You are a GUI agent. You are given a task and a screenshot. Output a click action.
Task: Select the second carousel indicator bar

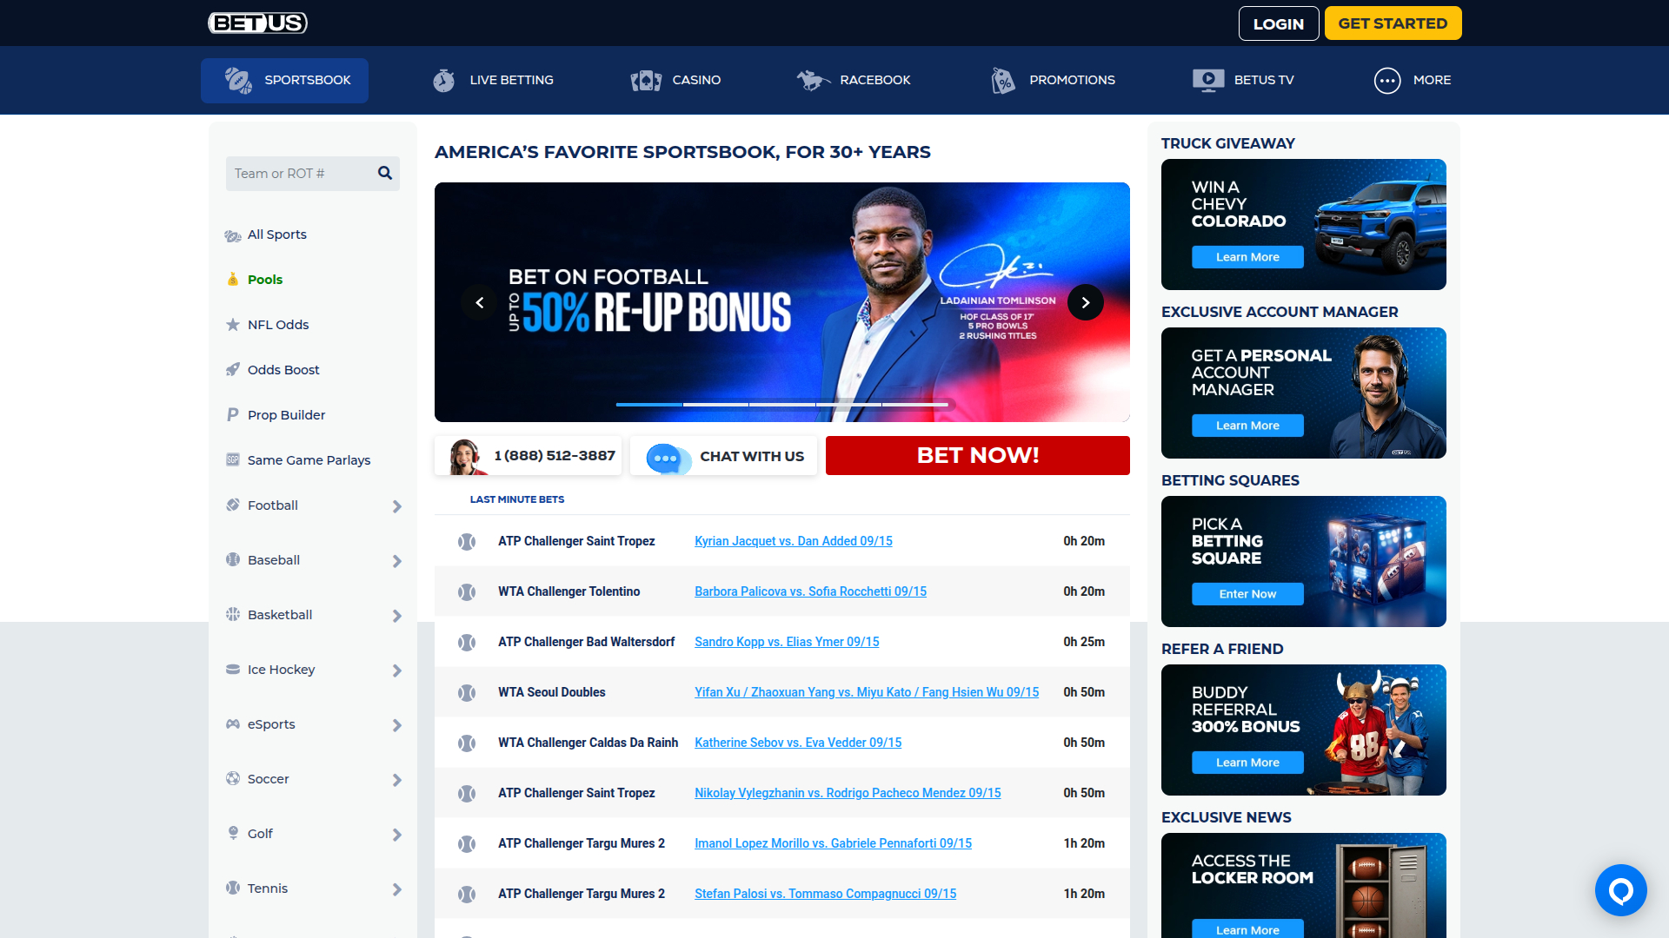click(x=715, y=405)
